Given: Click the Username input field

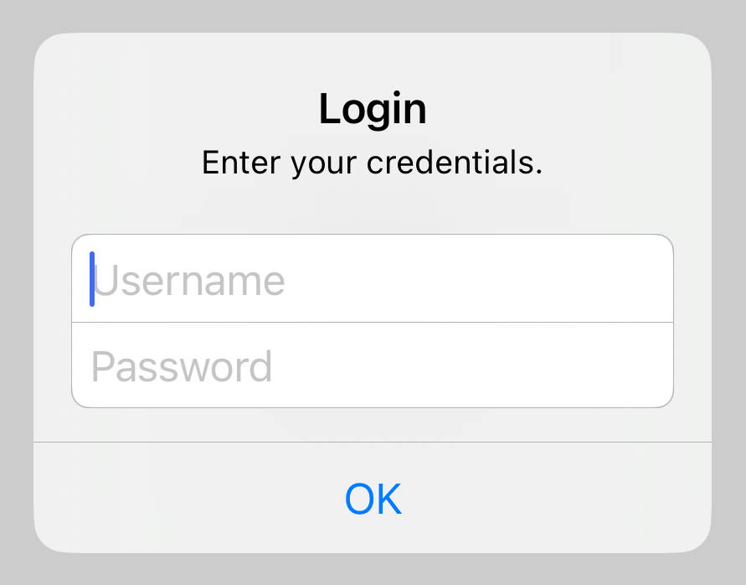Looking at the screenshot, I should (373, 279).
